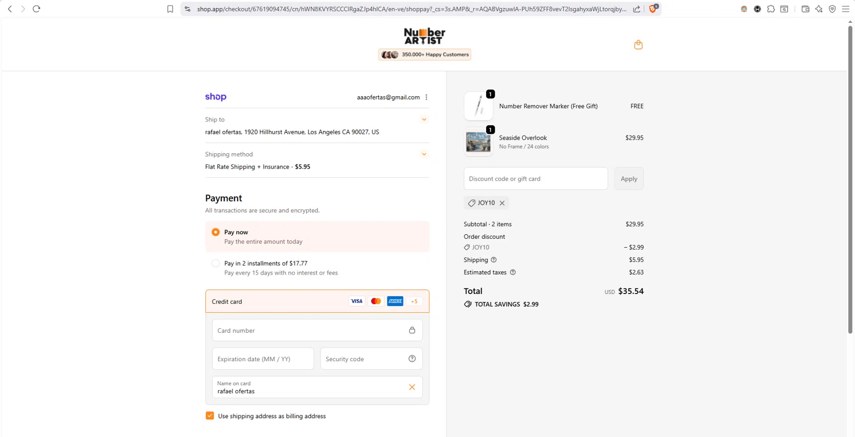Viewport: 855px width, 437px height.
Task: Select Pay in 2 installments option
Action: tap(215, 263)
